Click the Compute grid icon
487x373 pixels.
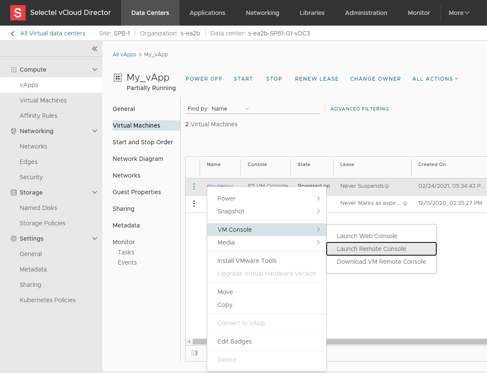[13, 70]
